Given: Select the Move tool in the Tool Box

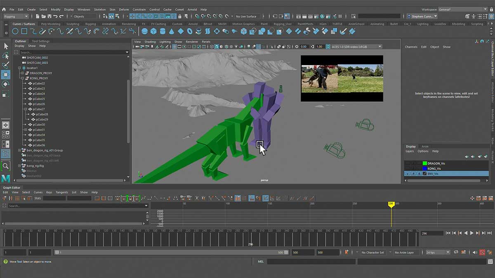Looking at the screenshot, I should (x=5, y=74).
